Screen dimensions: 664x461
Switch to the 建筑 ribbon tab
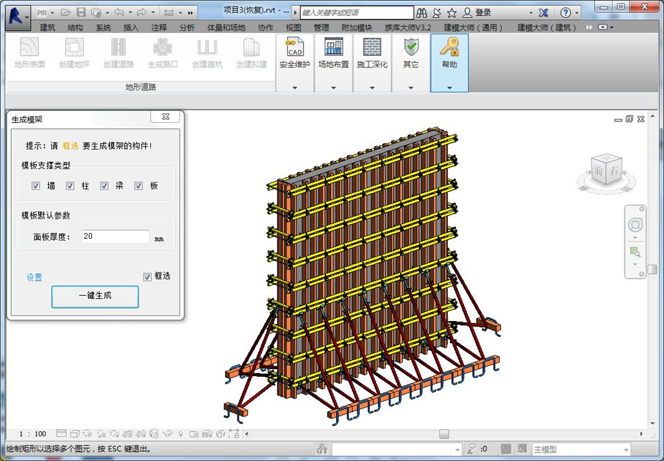47,27
